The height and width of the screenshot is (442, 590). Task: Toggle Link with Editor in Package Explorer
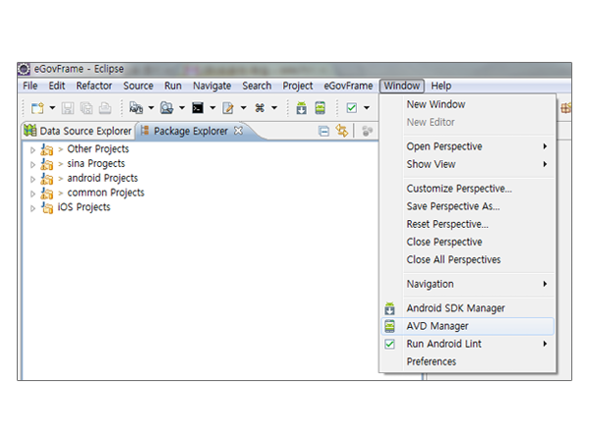tap(341, 131)
